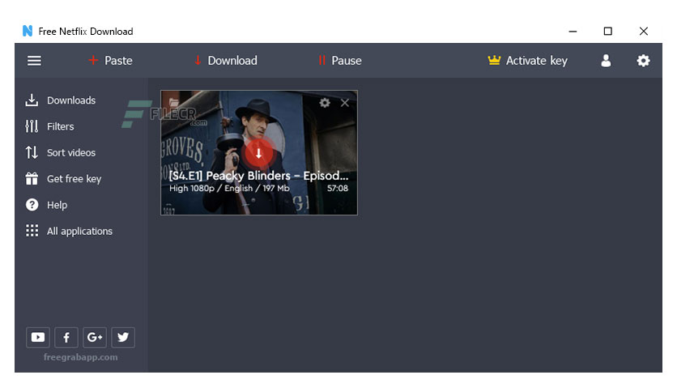Remove Peaky Blinders video with X icon
This screenshot has height=392, width=677.
[x=344, y=103]
